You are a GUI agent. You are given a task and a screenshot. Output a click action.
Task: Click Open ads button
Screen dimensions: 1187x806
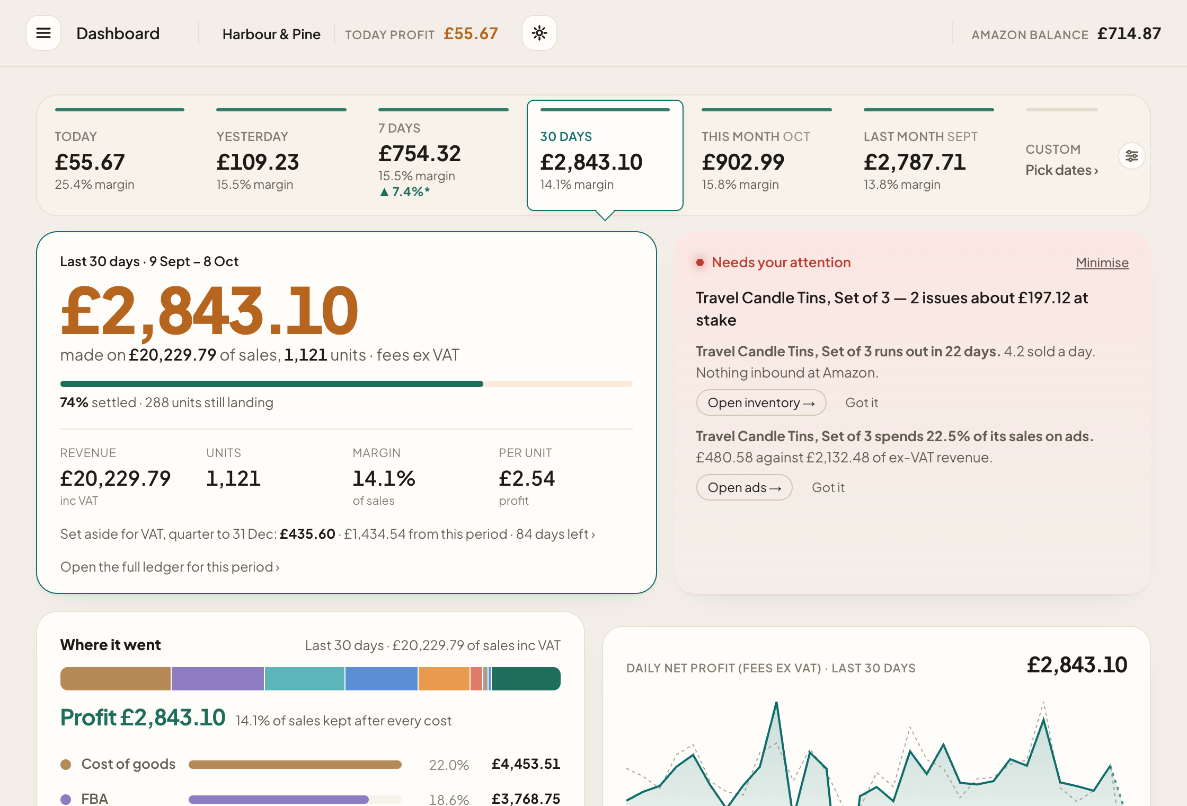(744, 487)
